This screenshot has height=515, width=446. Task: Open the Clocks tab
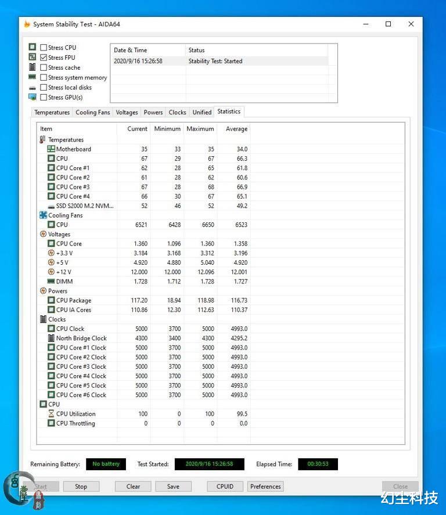177,112
